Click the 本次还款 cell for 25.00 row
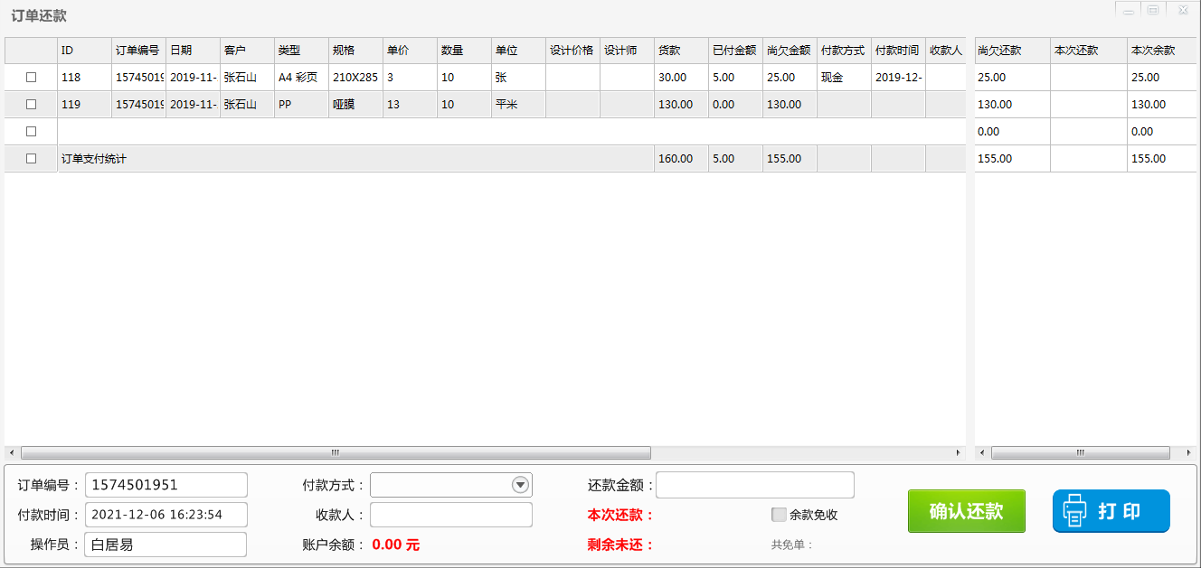 pos(1088,78)
